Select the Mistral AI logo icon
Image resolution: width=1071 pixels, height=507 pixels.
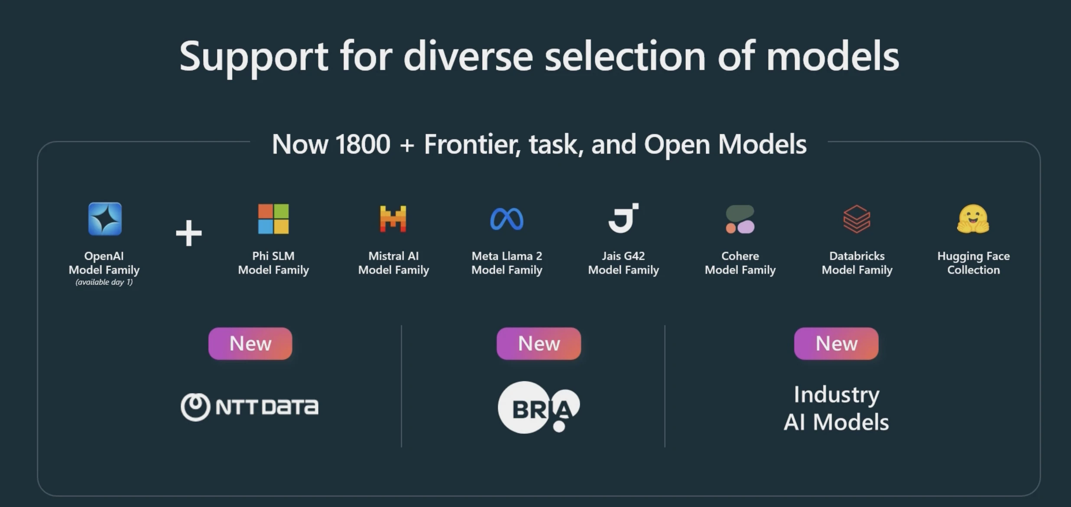[393, 219]
